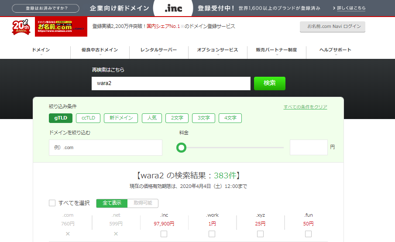Toggle the ccTLD filter
The image size is (395, 242).
point(88,118)
